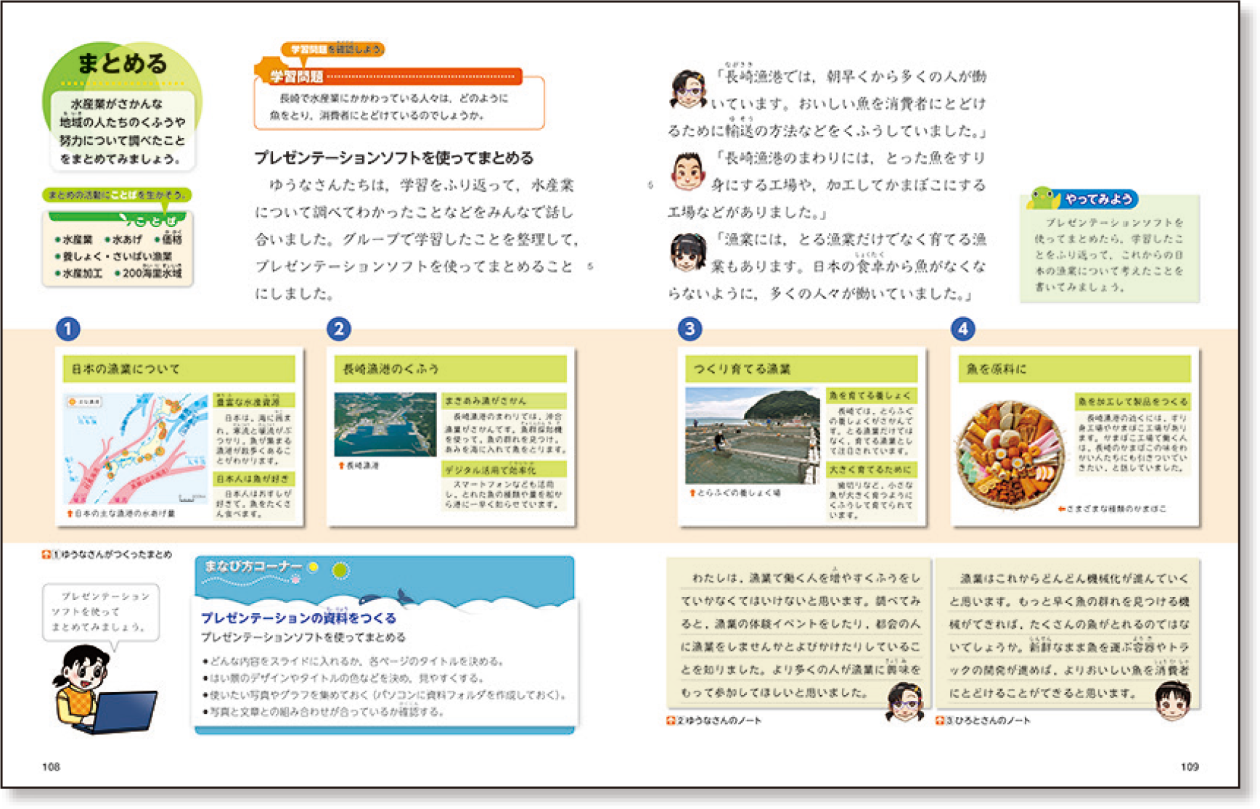This screenshot has width=1260, height=809.
Task: Click the boy face on ひろとさんのノート
Action: 1172,700
